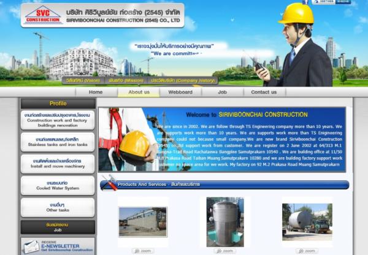Screen dimensions: 368x255
Task: Open Construction work and factory buildings renovation
Action: (x=58, y=120)
